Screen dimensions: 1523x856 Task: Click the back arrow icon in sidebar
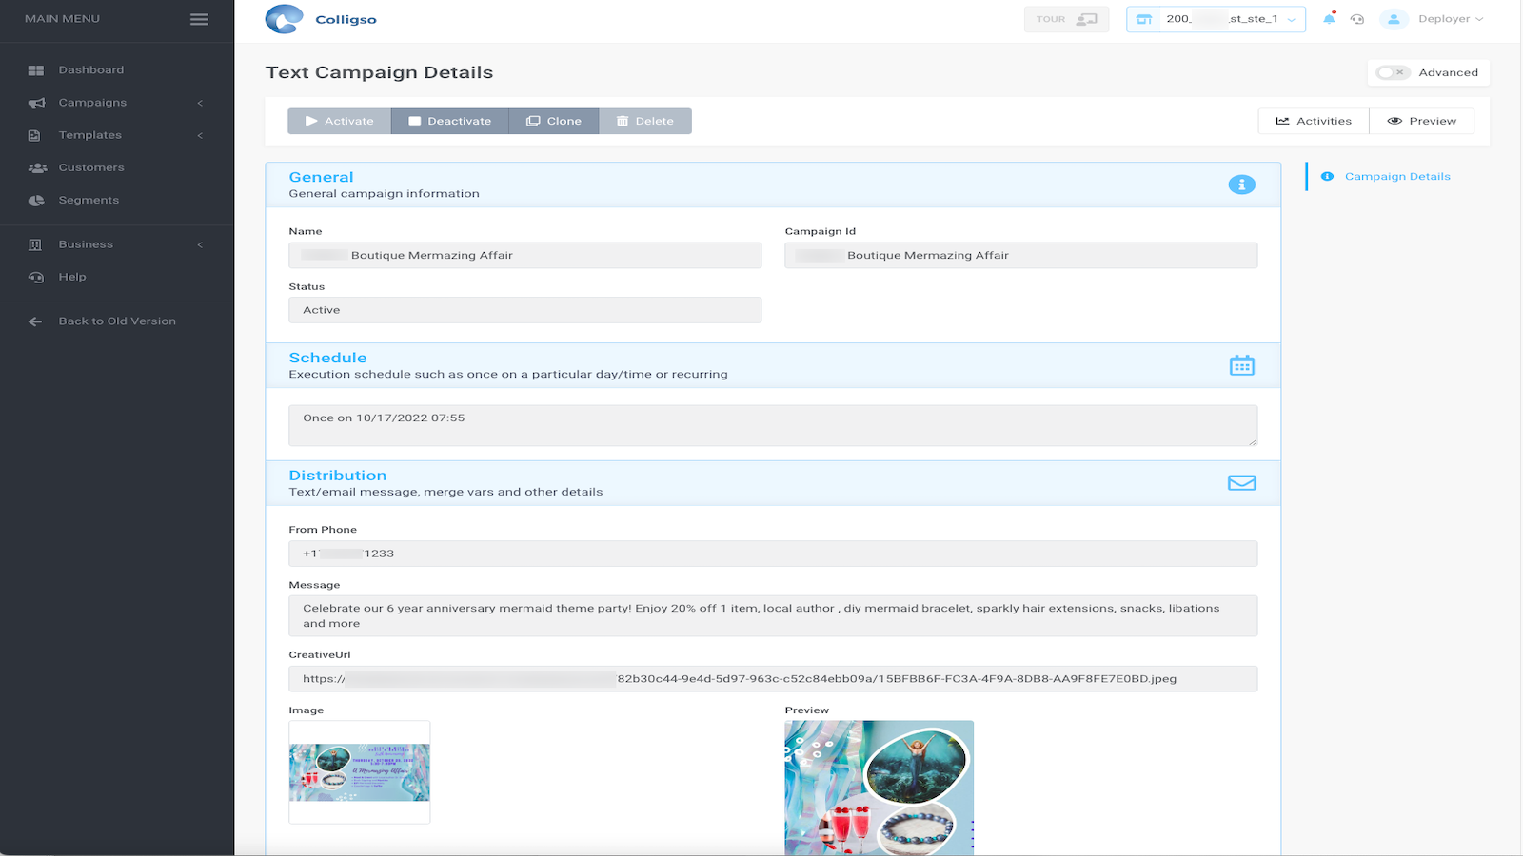pyautogui.click(x=35, y=321)
